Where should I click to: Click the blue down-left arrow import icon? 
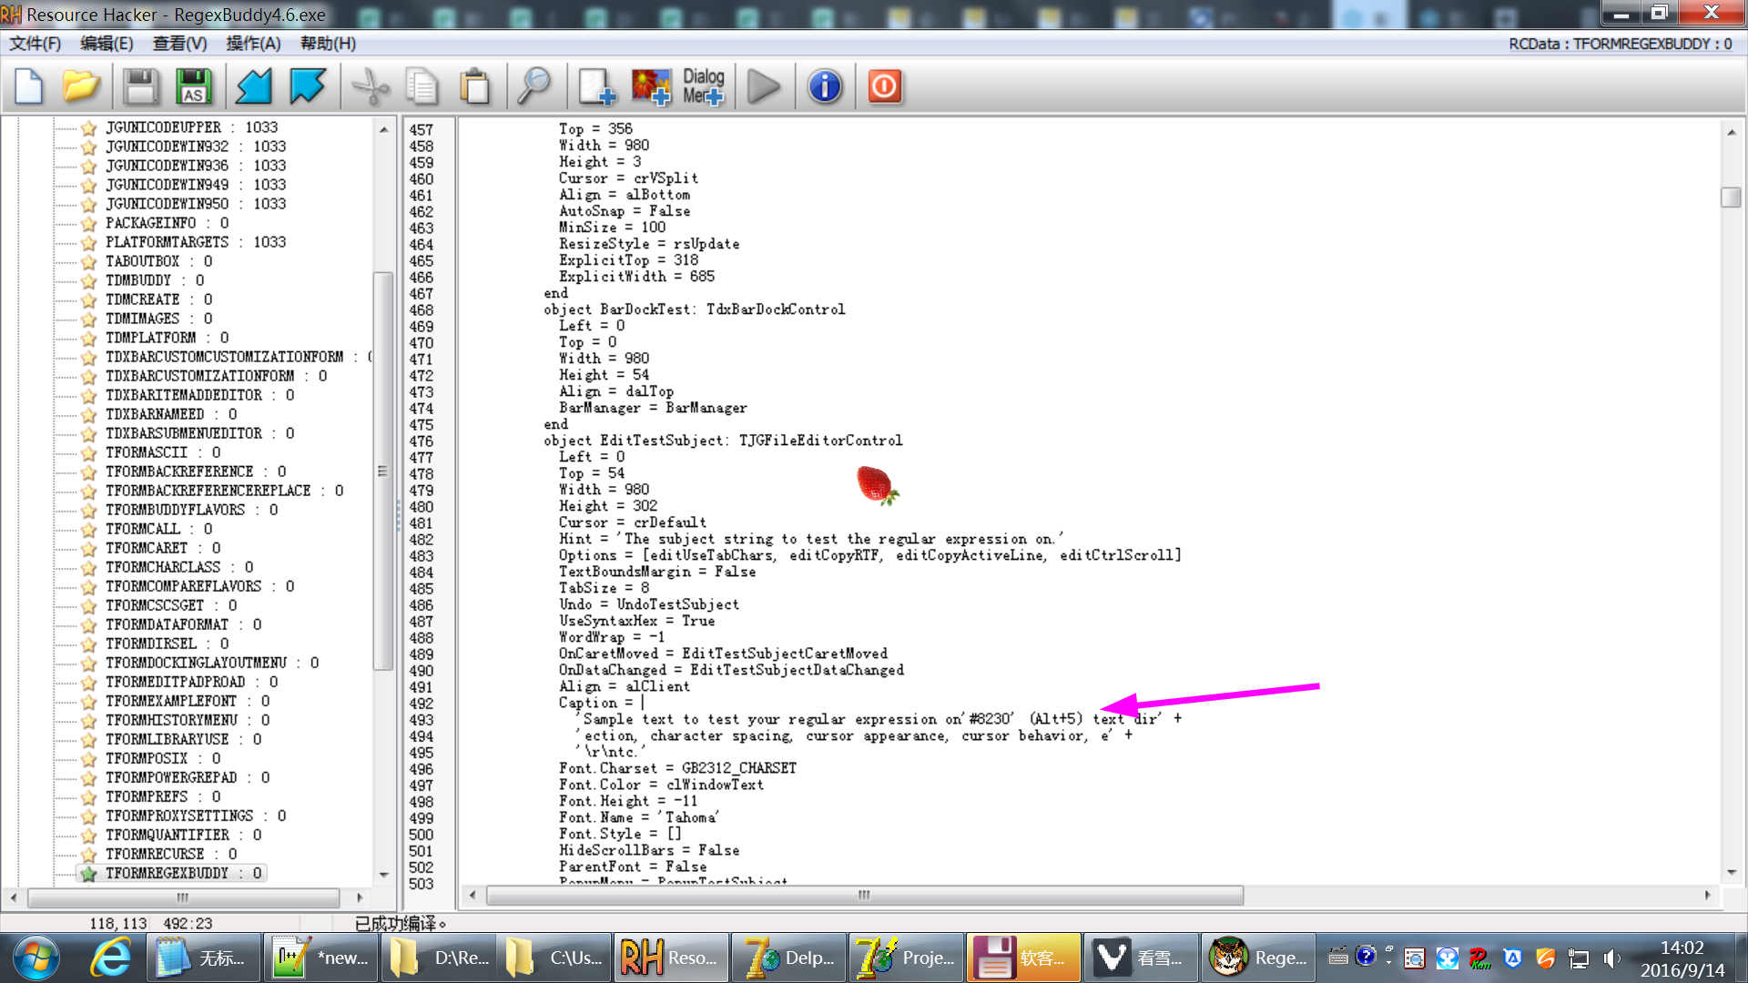click(x=254, y=86)
